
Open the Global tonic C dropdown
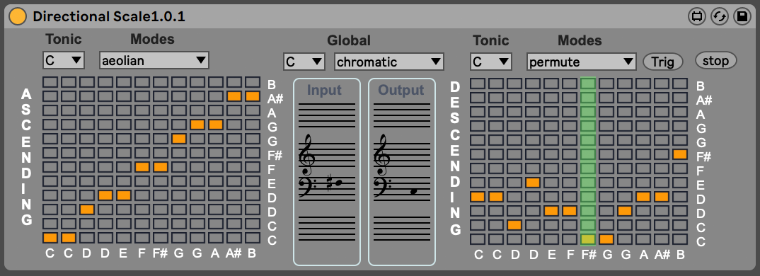point(304,62)
